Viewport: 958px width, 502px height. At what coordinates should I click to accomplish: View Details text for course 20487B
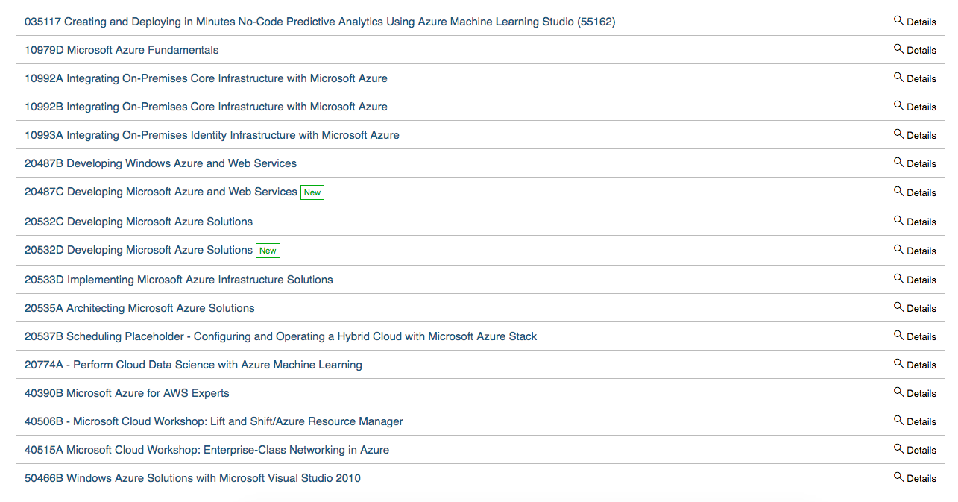pos(921,164)
